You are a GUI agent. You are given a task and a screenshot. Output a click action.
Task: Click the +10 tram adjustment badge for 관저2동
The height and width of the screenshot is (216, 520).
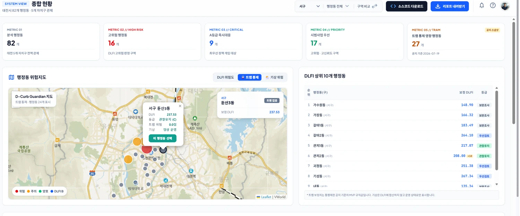[470, 156]
